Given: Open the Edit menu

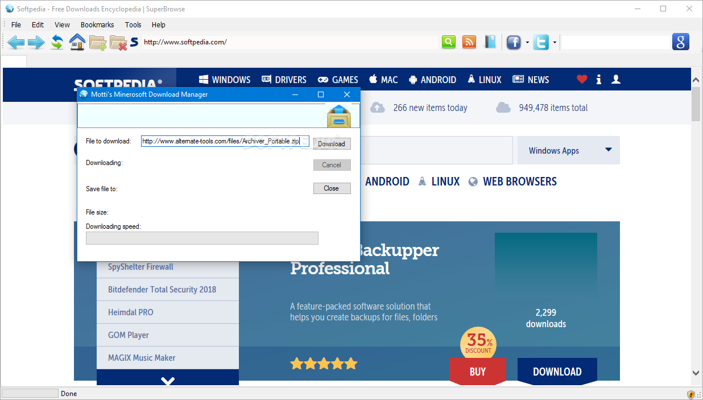Looking at the screenshot, I should tap(38, 24).
